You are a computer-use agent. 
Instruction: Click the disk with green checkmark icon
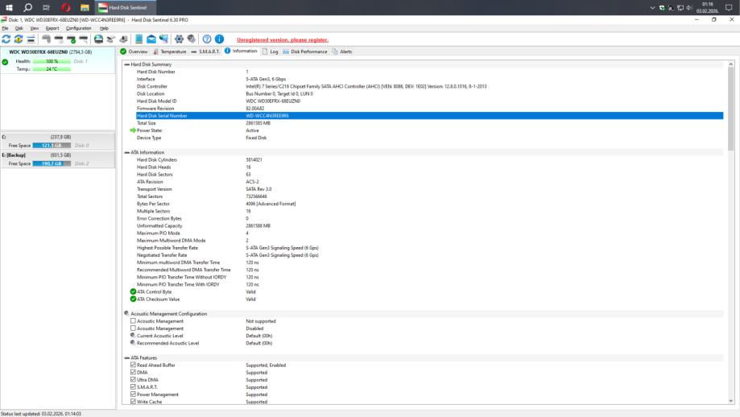point(72,39)
